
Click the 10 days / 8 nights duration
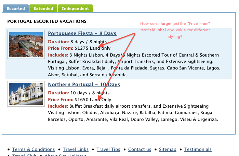point(90,93)
